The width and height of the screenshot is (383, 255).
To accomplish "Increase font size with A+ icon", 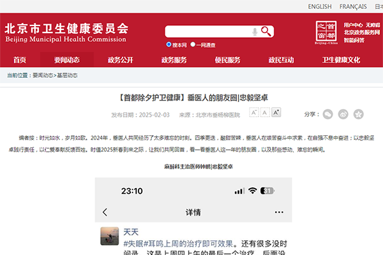I will tap(276, 113).
